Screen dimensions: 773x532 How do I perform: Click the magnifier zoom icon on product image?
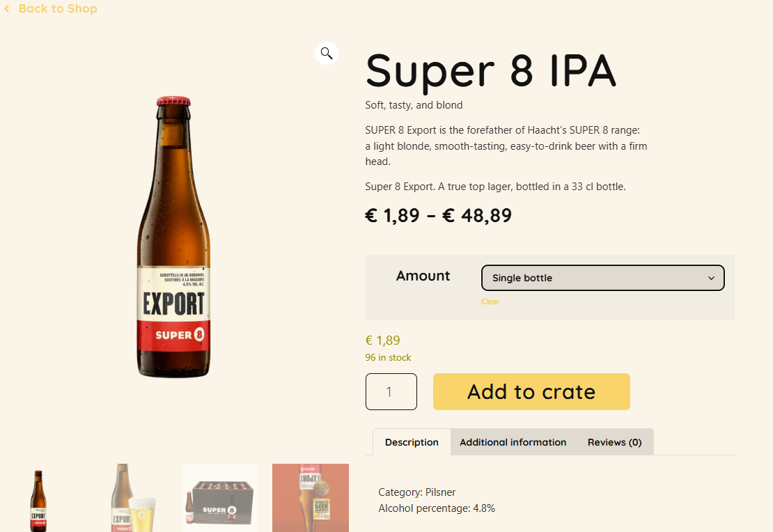click(327, 53)
